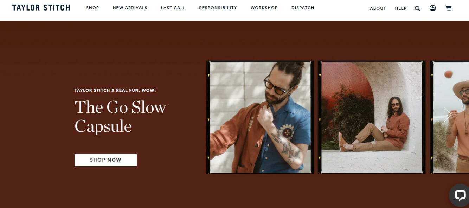Screen dimensions: 469x208
Task: Open the Responsibility nav item
Action: point(218,8)
